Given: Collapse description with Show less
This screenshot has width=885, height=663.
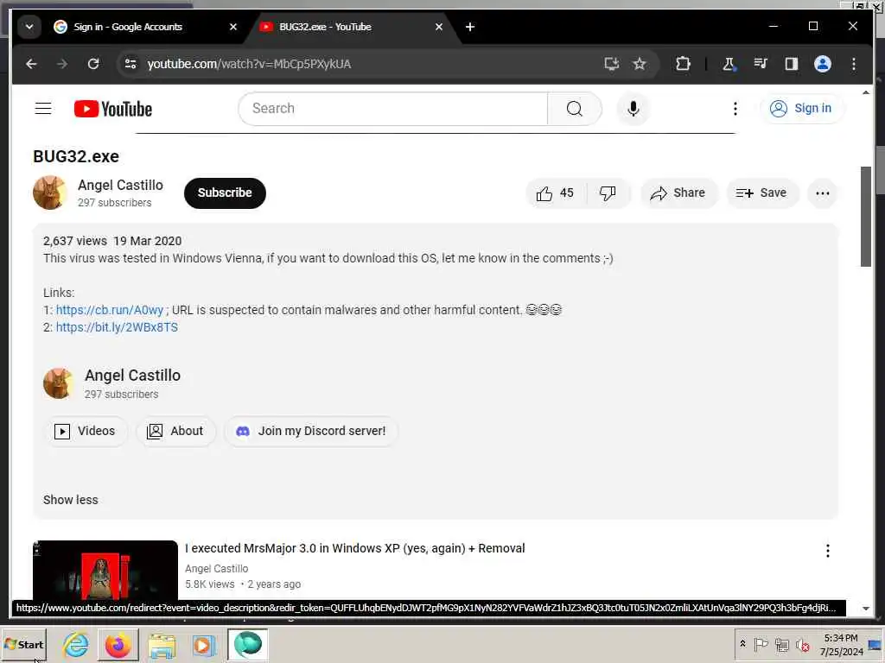Looking at the screenshot, I should click(x=71, y=500).
